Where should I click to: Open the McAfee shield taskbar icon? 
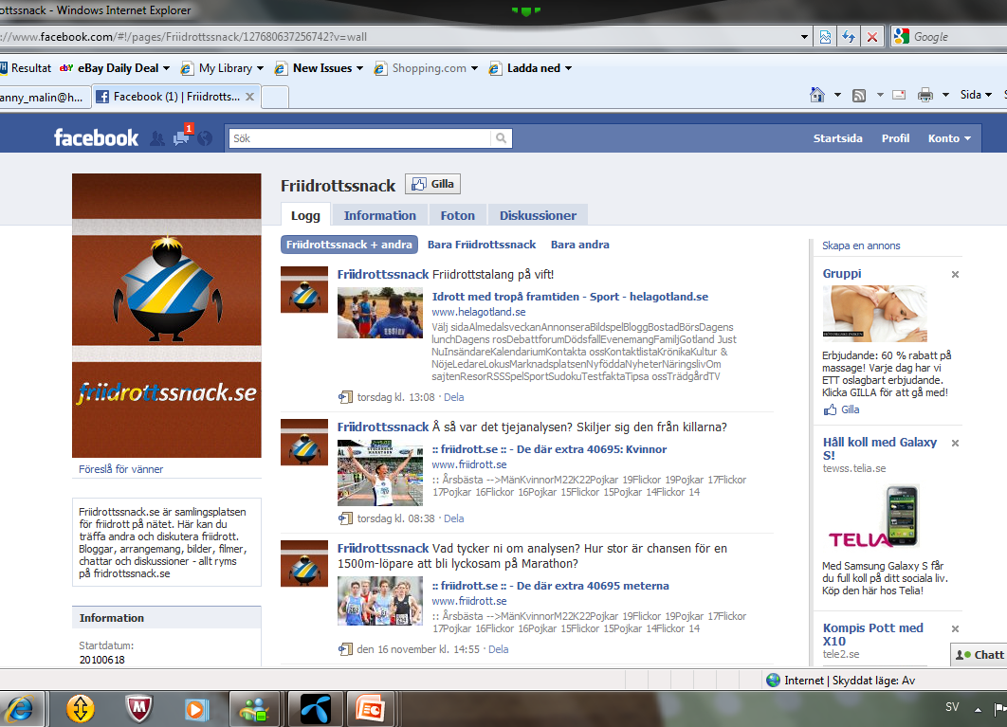click(138, 709)
